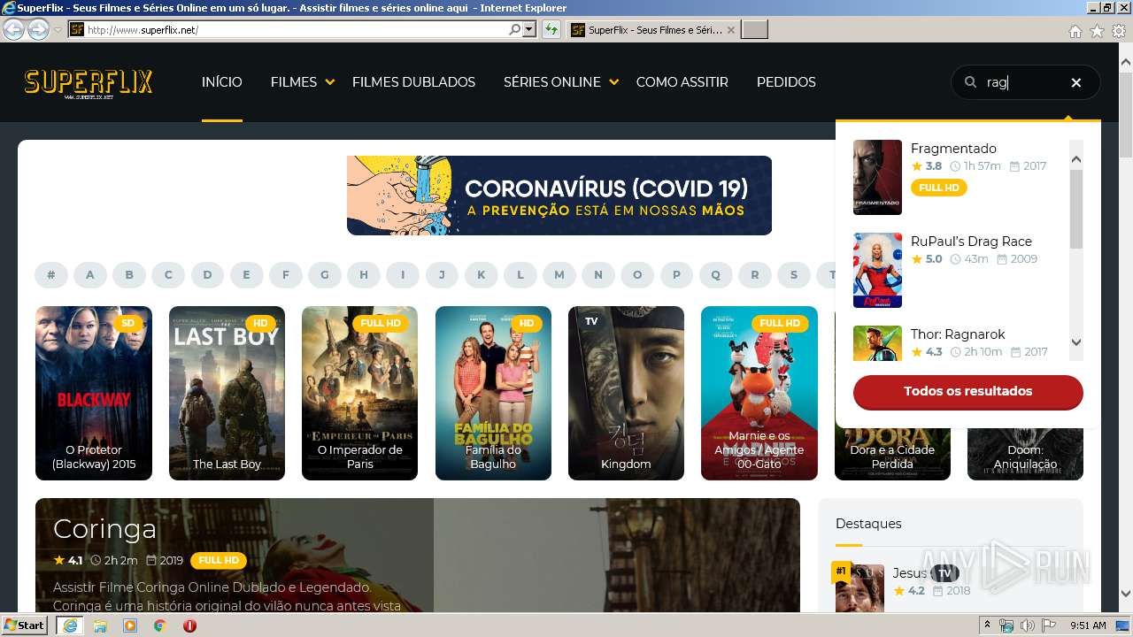
Task: Open the PEDIDOS page
Action: point(786,82)
